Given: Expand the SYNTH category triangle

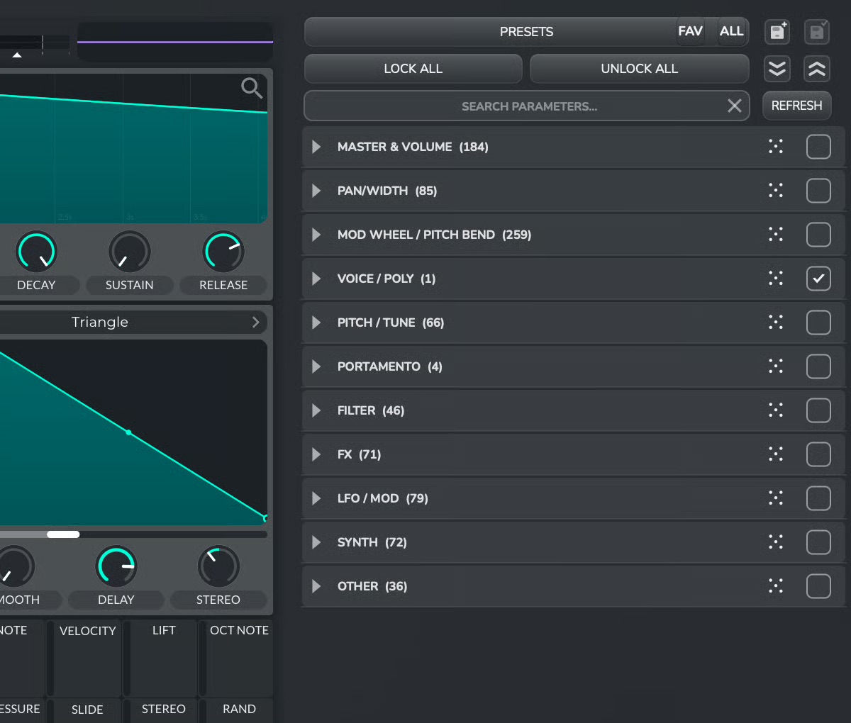Looking at the screenshot, I should pyautogui.click(x=316, y=542).
